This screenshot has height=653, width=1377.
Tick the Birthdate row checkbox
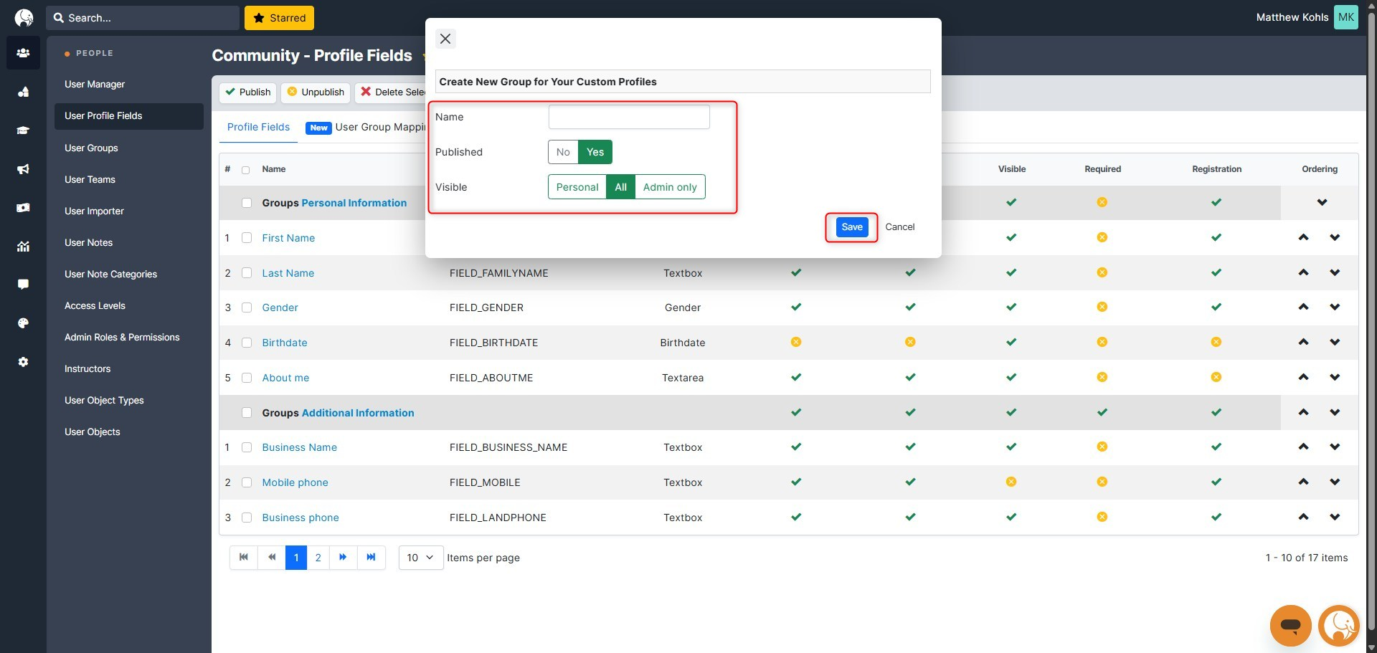(x=247, y=343)
